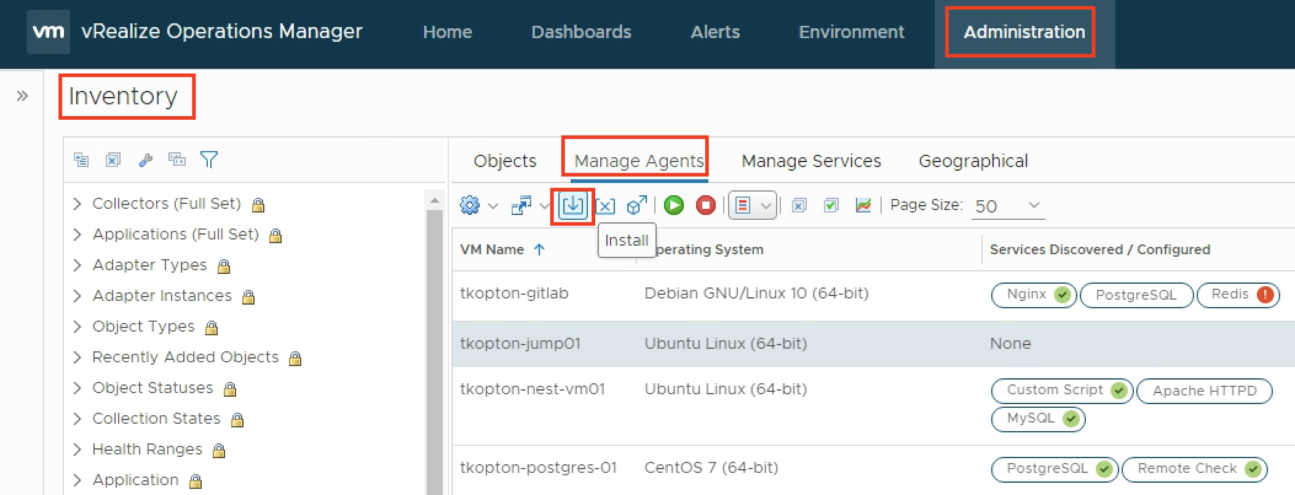Switch to the Manage Services tab
The image size is (1295, 495).
(810, 161)
